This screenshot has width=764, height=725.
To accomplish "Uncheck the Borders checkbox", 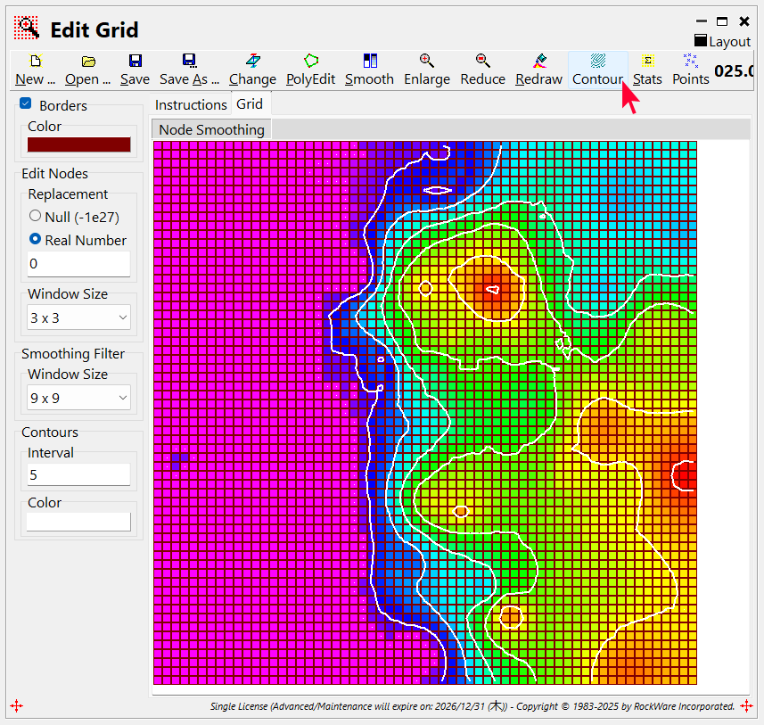I will coord(26,104).
